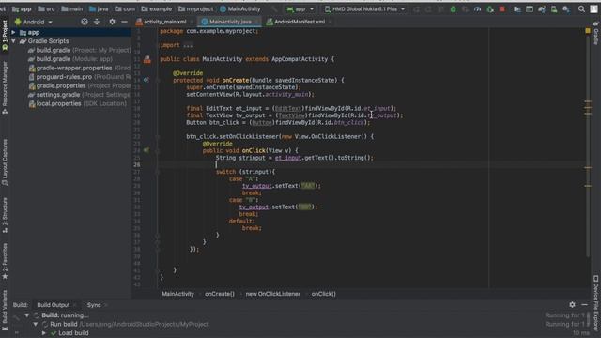Click the myproject breadcrumb in navigation bar
601x338 pixels.
pyautogui.click(x=196, y=8)
